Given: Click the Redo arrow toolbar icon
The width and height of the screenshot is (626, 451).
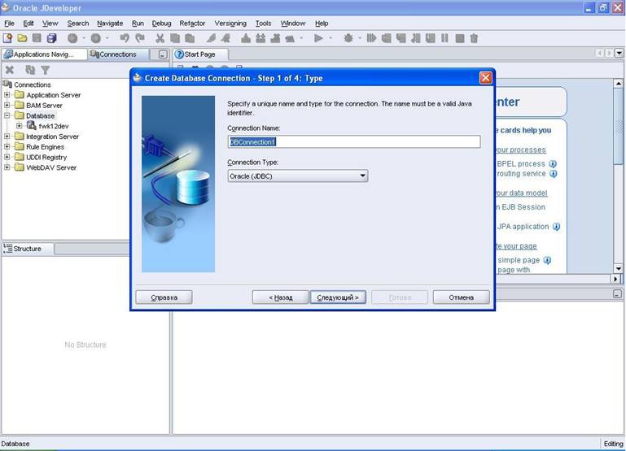Looking at the screenshot, I should click(x=140, y=38).
